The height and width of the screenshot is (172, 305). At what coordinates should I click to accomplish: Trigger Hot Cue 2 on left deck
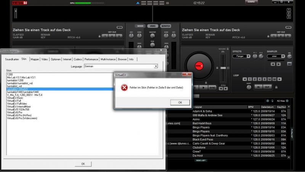pos(112,36)
